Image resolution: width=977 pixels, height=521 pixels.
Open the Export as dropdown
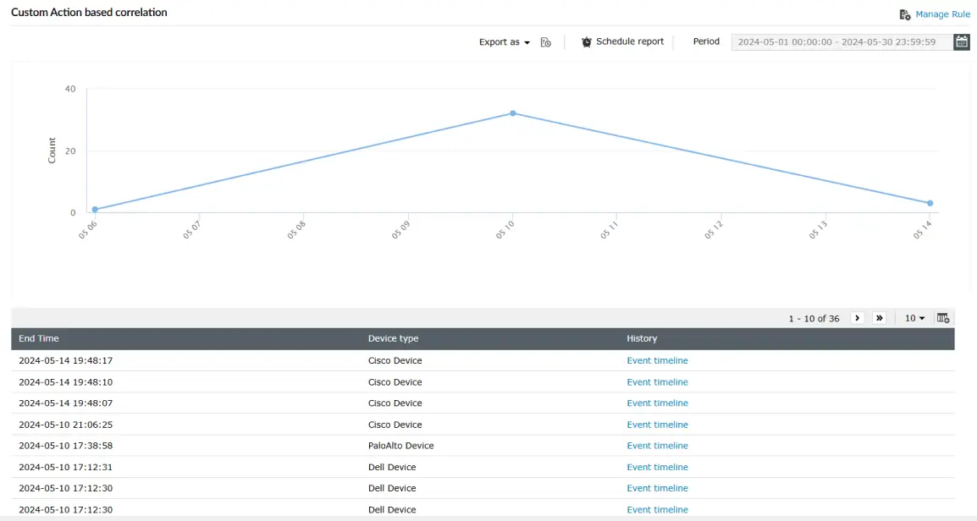503,41
